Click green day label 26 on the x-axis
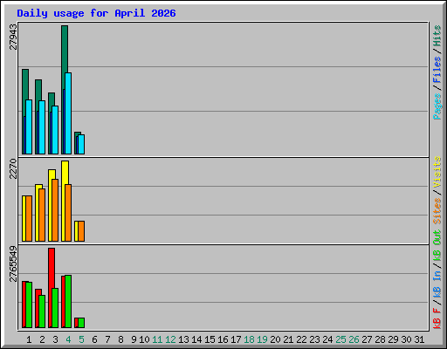 [x=354, y=339]
